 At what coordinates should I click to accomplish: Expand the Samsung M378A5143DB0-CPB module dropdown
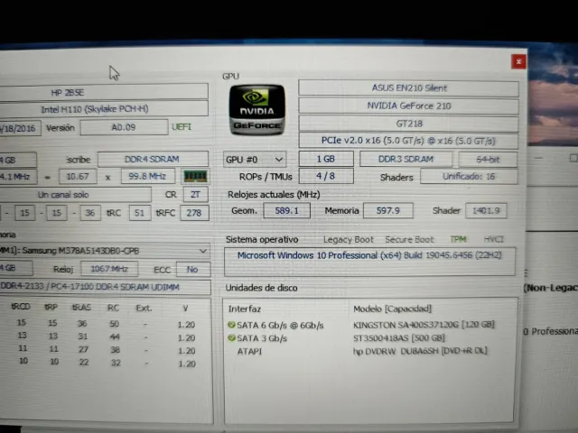[x=105, y=251]
